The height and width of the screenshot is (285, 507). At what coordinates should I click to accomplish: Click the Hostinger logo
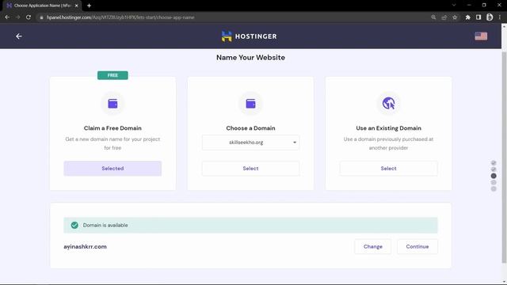point(249,36)
